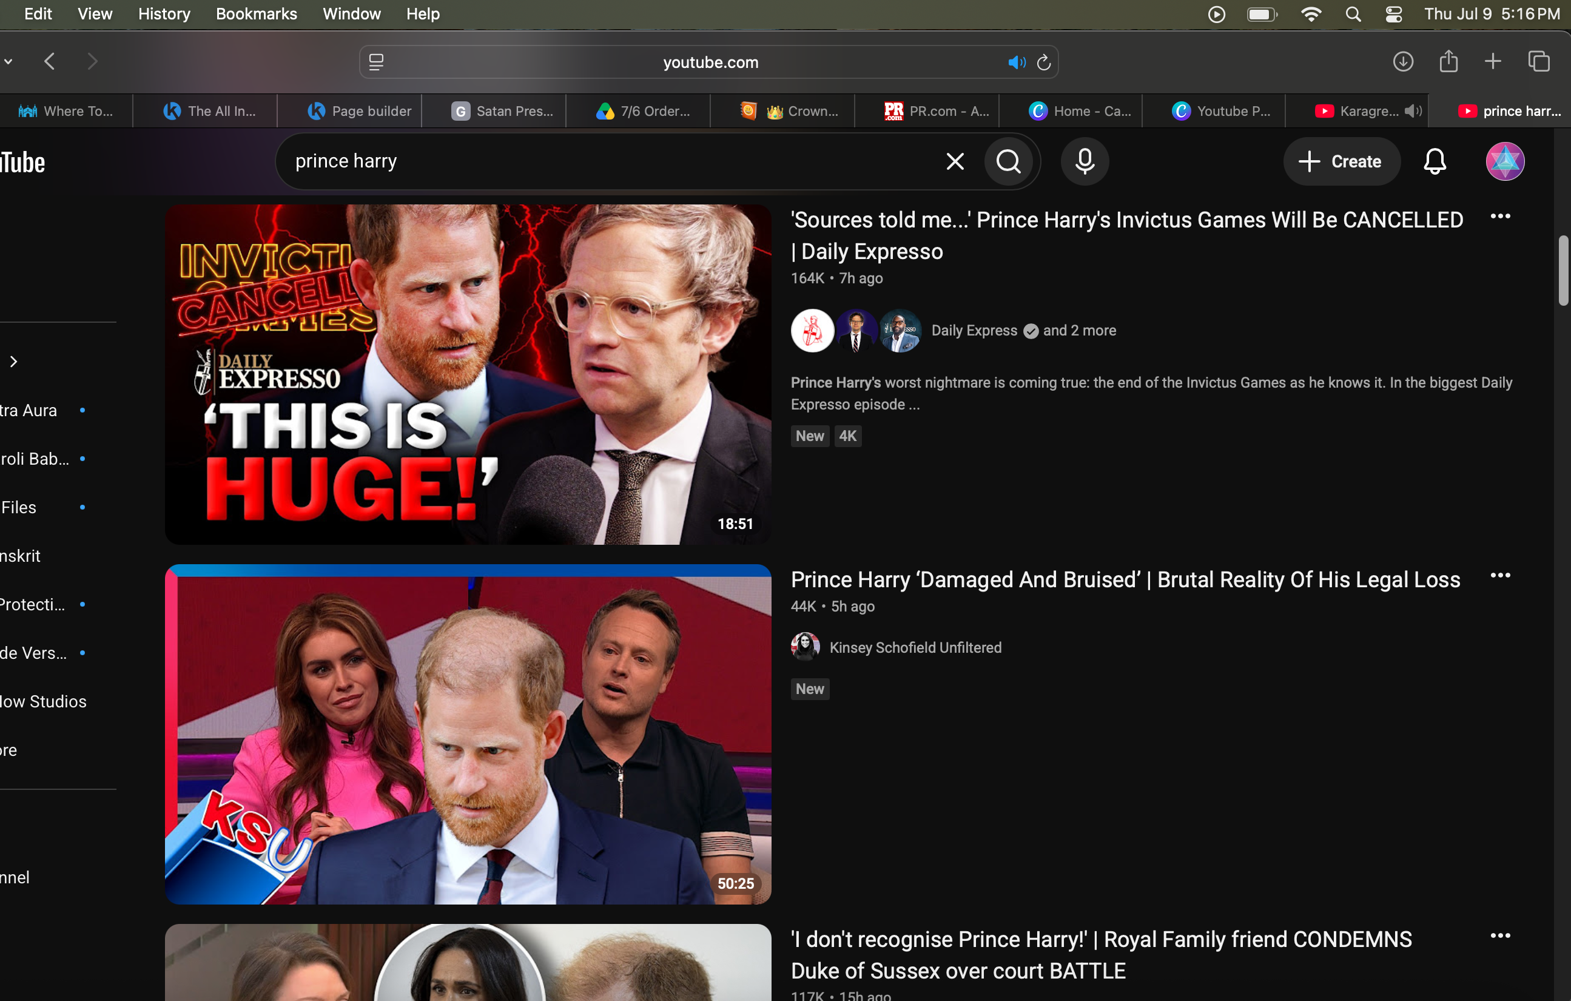Click the Safari back arrow

[x=50, y=62]
